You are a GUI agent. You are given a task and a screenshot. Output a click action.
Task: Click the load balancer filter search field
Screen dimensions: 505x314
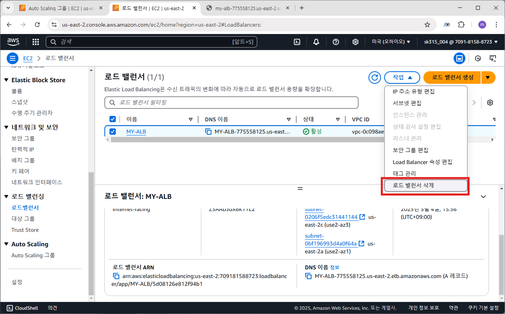(x=232, y=103)
